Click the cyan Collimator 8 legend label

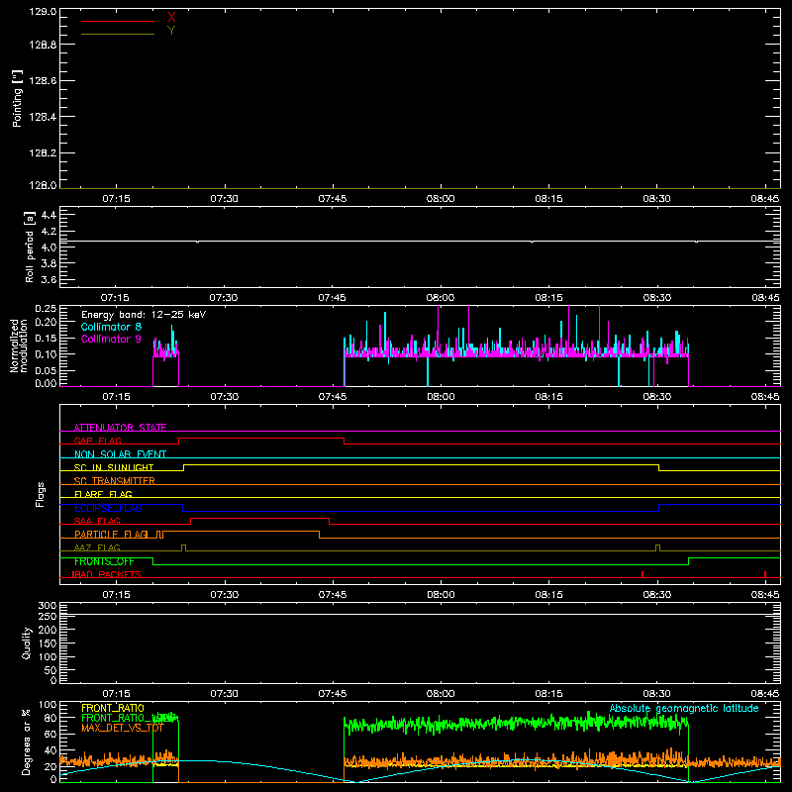(x=111, y=327)
